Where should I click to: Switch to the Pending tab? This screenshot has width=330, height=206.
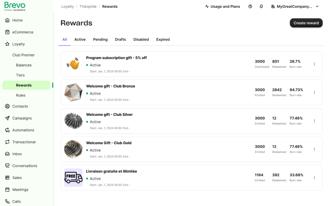pyautogui.click(x=100, y=39)
